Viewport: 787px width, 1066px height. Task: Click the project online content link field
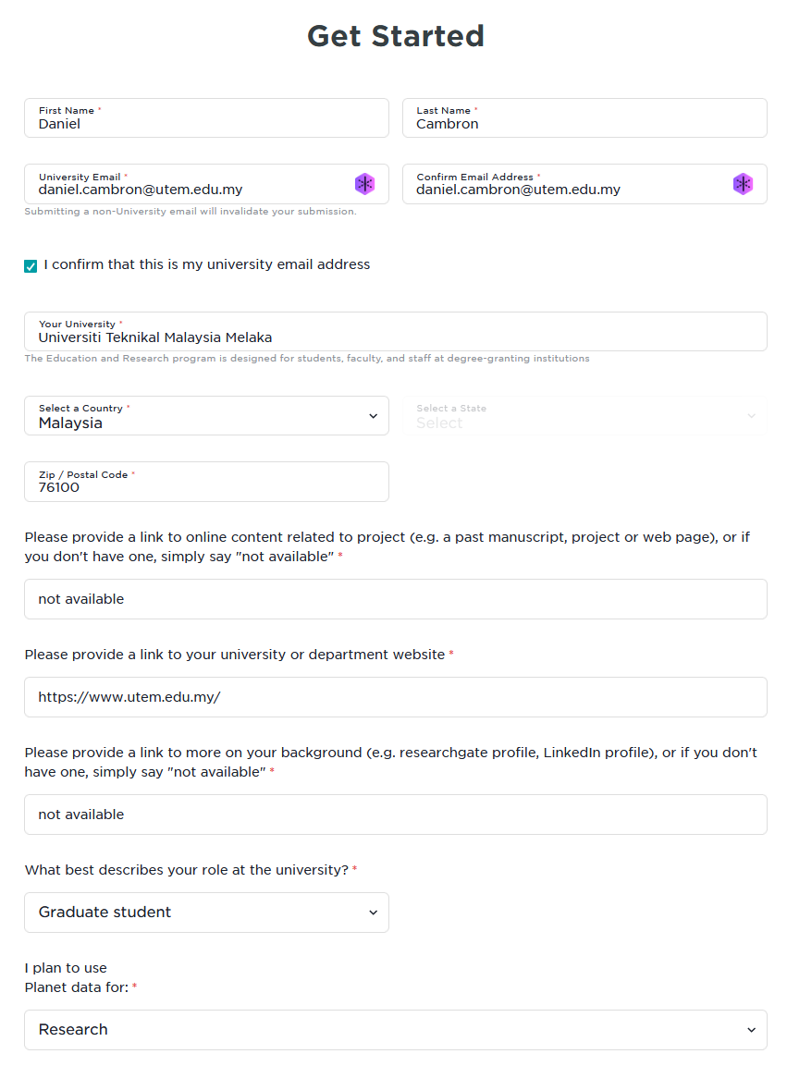click(x=396, y=599)
